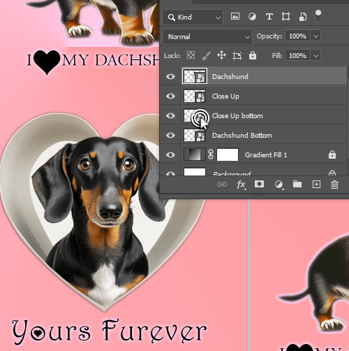Select the Gradient Fill 1 layer name
349x351 pixels.
(x=266, y=155)
